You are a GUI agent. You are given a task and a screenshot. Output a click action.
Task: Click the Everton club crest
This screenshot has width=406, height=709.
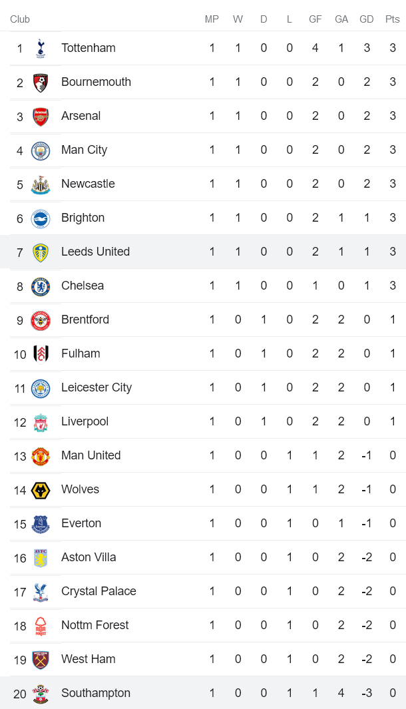[41, 524]
